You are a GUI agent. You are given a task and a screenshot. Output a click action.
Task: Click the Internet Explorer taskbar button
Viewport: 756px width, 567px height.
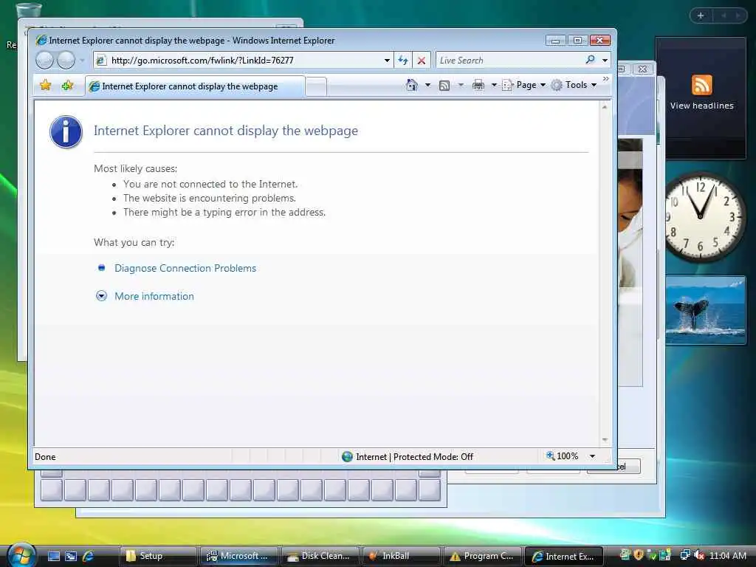tap(563, 556)
